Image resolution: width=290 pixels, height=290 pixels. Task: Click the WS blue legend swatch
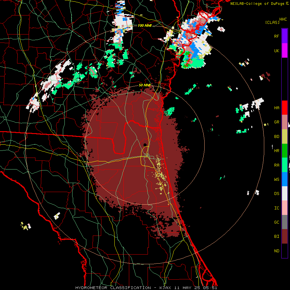pos(285,179)
